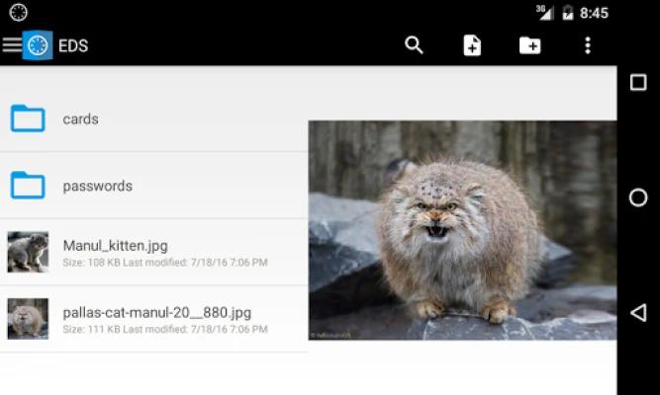Image resolution: width=660 pixels, height=395 pixels.
Task: Select the Manul_kitten.jpg file name
Action: pos(116,246)
